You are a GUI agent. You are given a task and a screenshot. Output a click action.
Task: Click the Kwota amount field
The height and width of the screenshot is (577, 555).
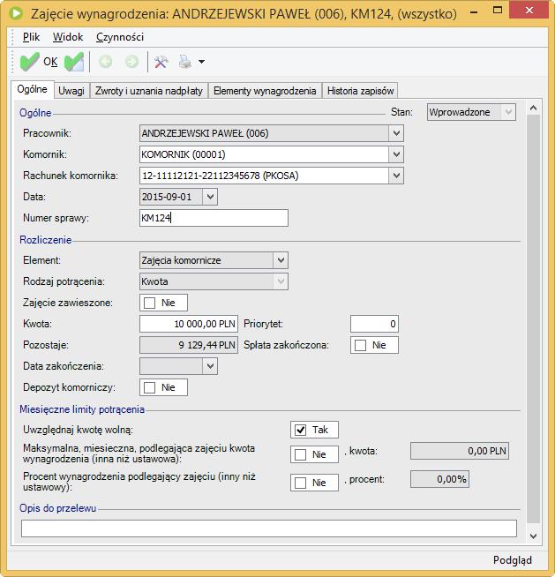click(x=189, y=324)
